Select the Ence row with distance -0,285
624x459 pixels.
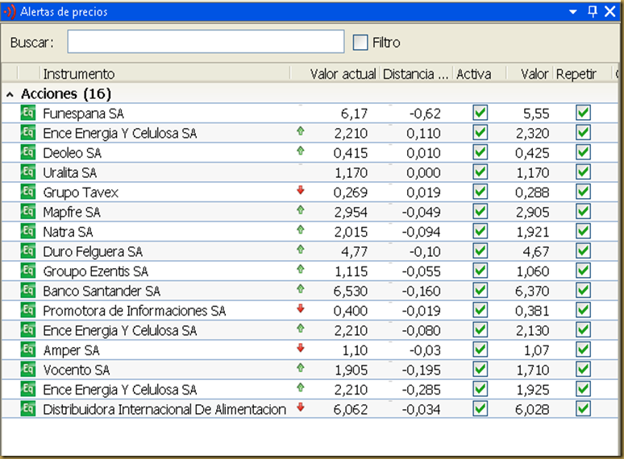310,389
